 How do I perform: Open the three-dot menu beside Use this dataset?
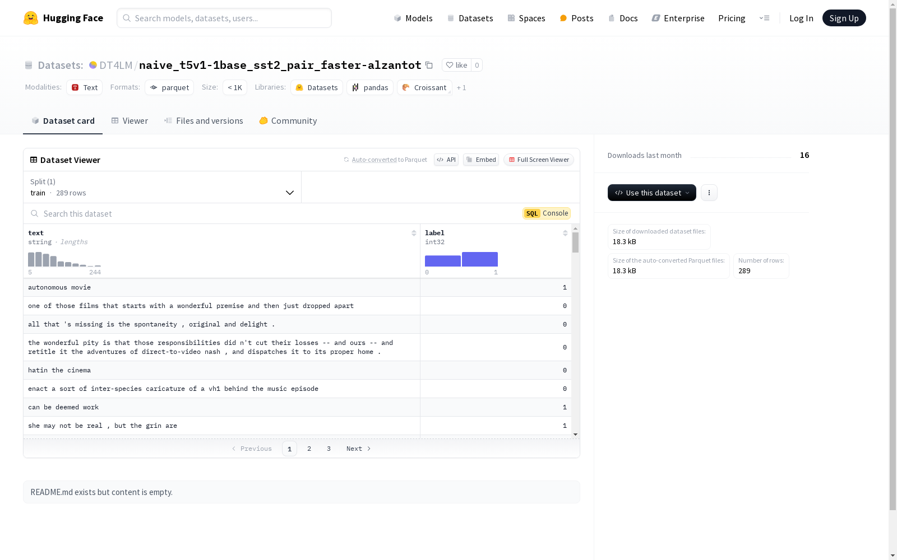tap(709, 193)
